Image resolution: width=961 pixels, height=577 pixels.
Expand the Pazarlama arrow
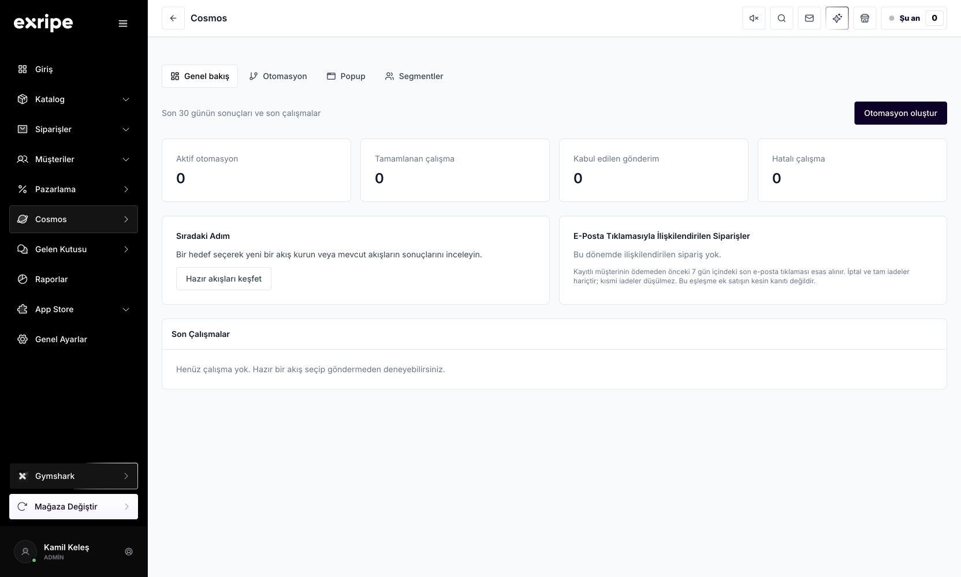click(126, 189)
